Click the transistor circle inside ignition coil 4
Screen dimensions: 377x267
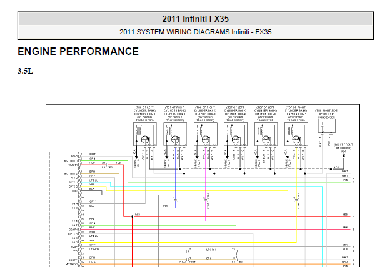145,139
